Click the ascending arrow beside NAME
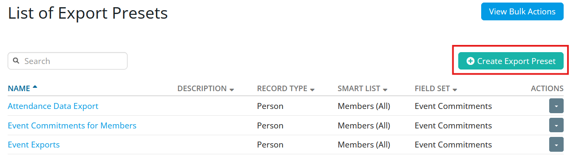Screen dimensions: 573x167 pyautogui.click(x=35, y=87)
